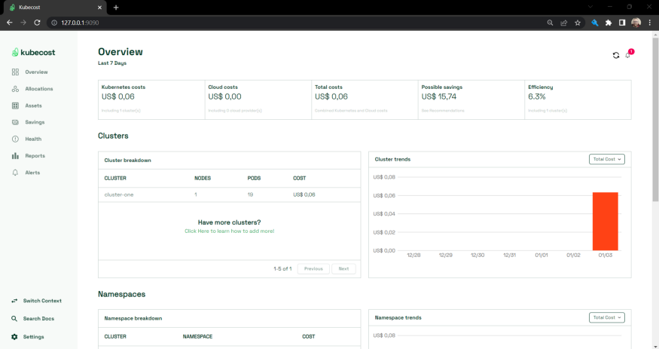
Task: Click the Kubecost logo in sidebar
Action: tap(33, 52)
